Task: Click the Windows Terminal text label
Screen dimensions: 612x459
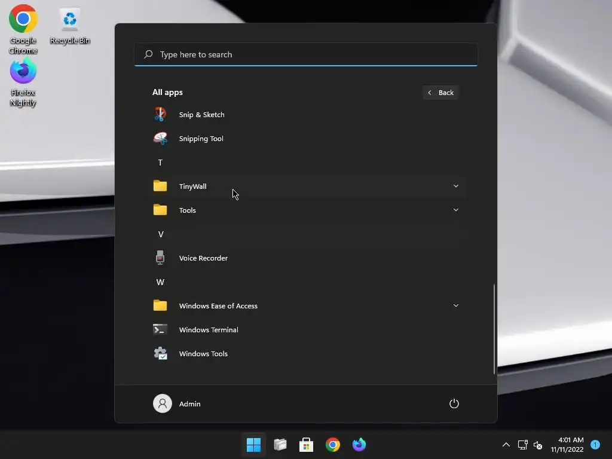Action: pos(209,330)
